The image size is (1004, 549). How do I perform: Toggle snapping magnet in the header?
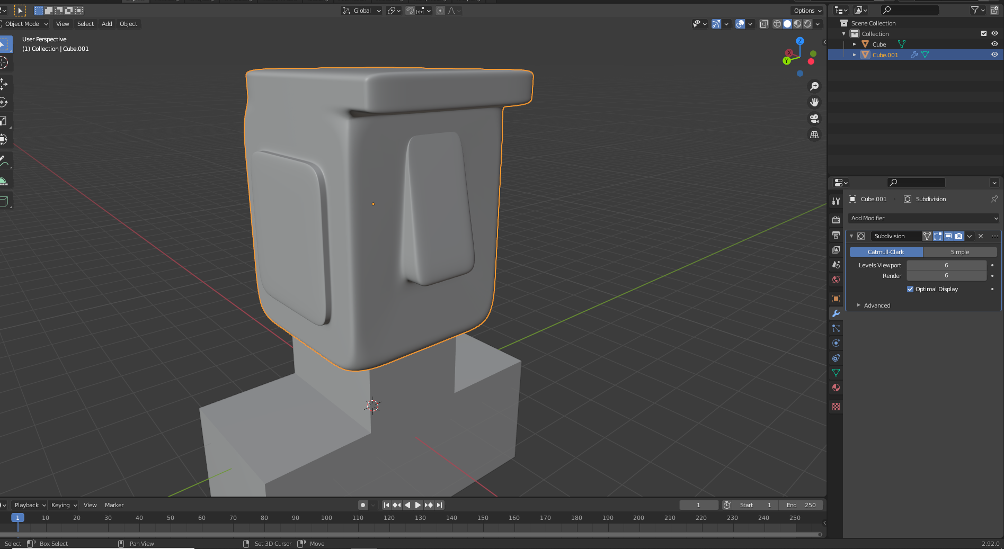pyautogui.click(x=410, y=11)
